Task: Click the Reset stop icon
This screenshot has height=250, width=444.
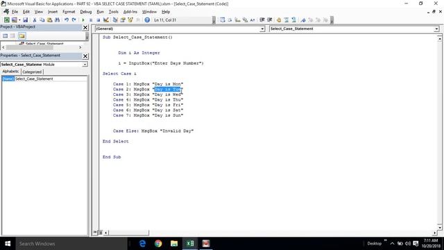Action: click(98, 20)
